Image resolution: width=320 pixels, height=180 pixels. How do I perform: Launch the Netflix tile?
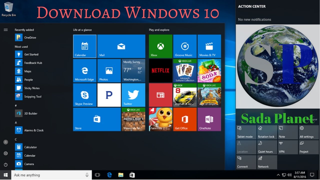click(x=160, y=71)
